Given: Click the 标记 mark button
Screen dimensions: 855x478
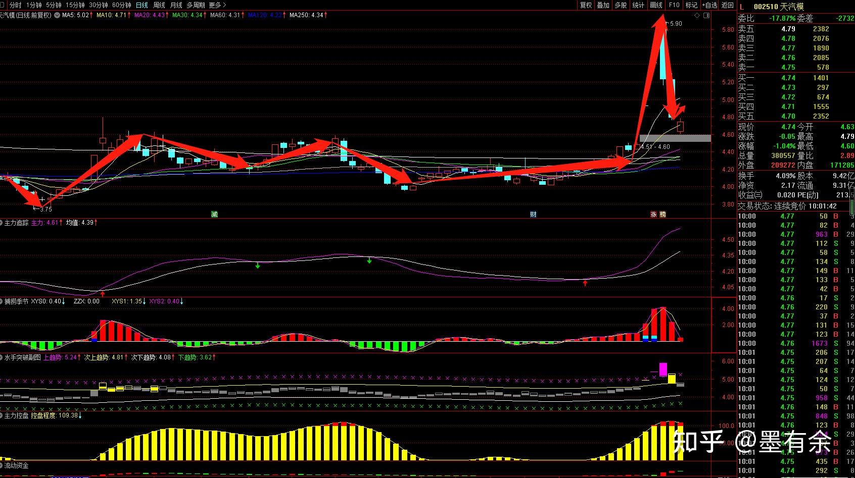Looking at the screenshot, I should click(x=691, y=5).
